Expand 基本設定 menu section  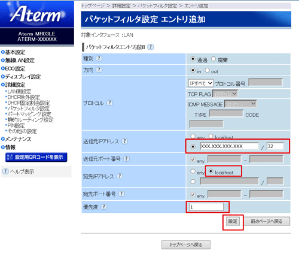click(x=13, y=52)
